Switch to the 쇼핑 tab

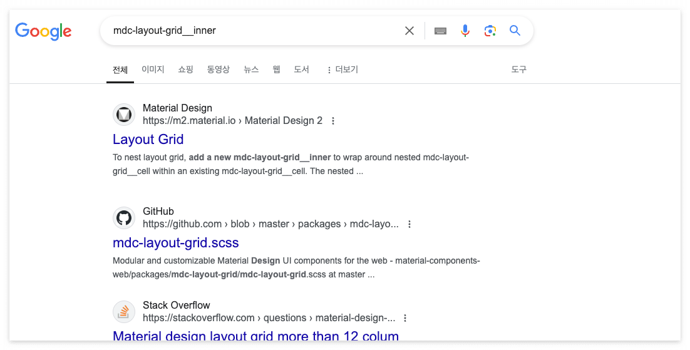186,69
